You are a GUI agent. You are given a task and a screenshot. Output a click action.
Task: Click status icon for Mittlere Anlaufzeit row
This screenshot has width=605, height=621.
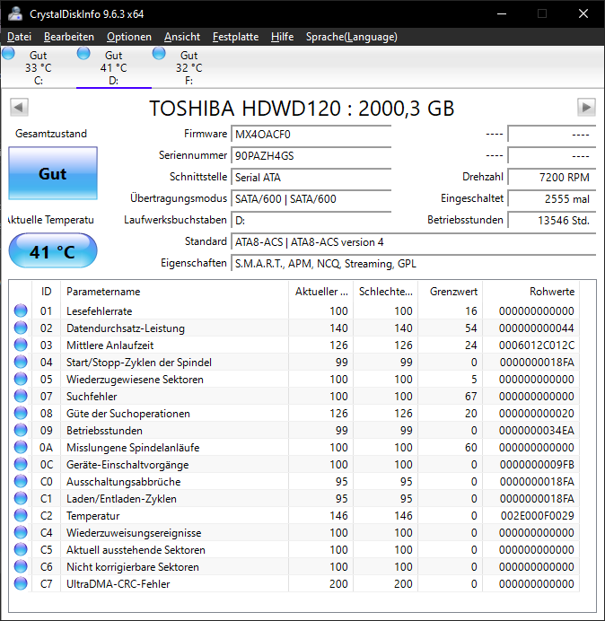21,345
